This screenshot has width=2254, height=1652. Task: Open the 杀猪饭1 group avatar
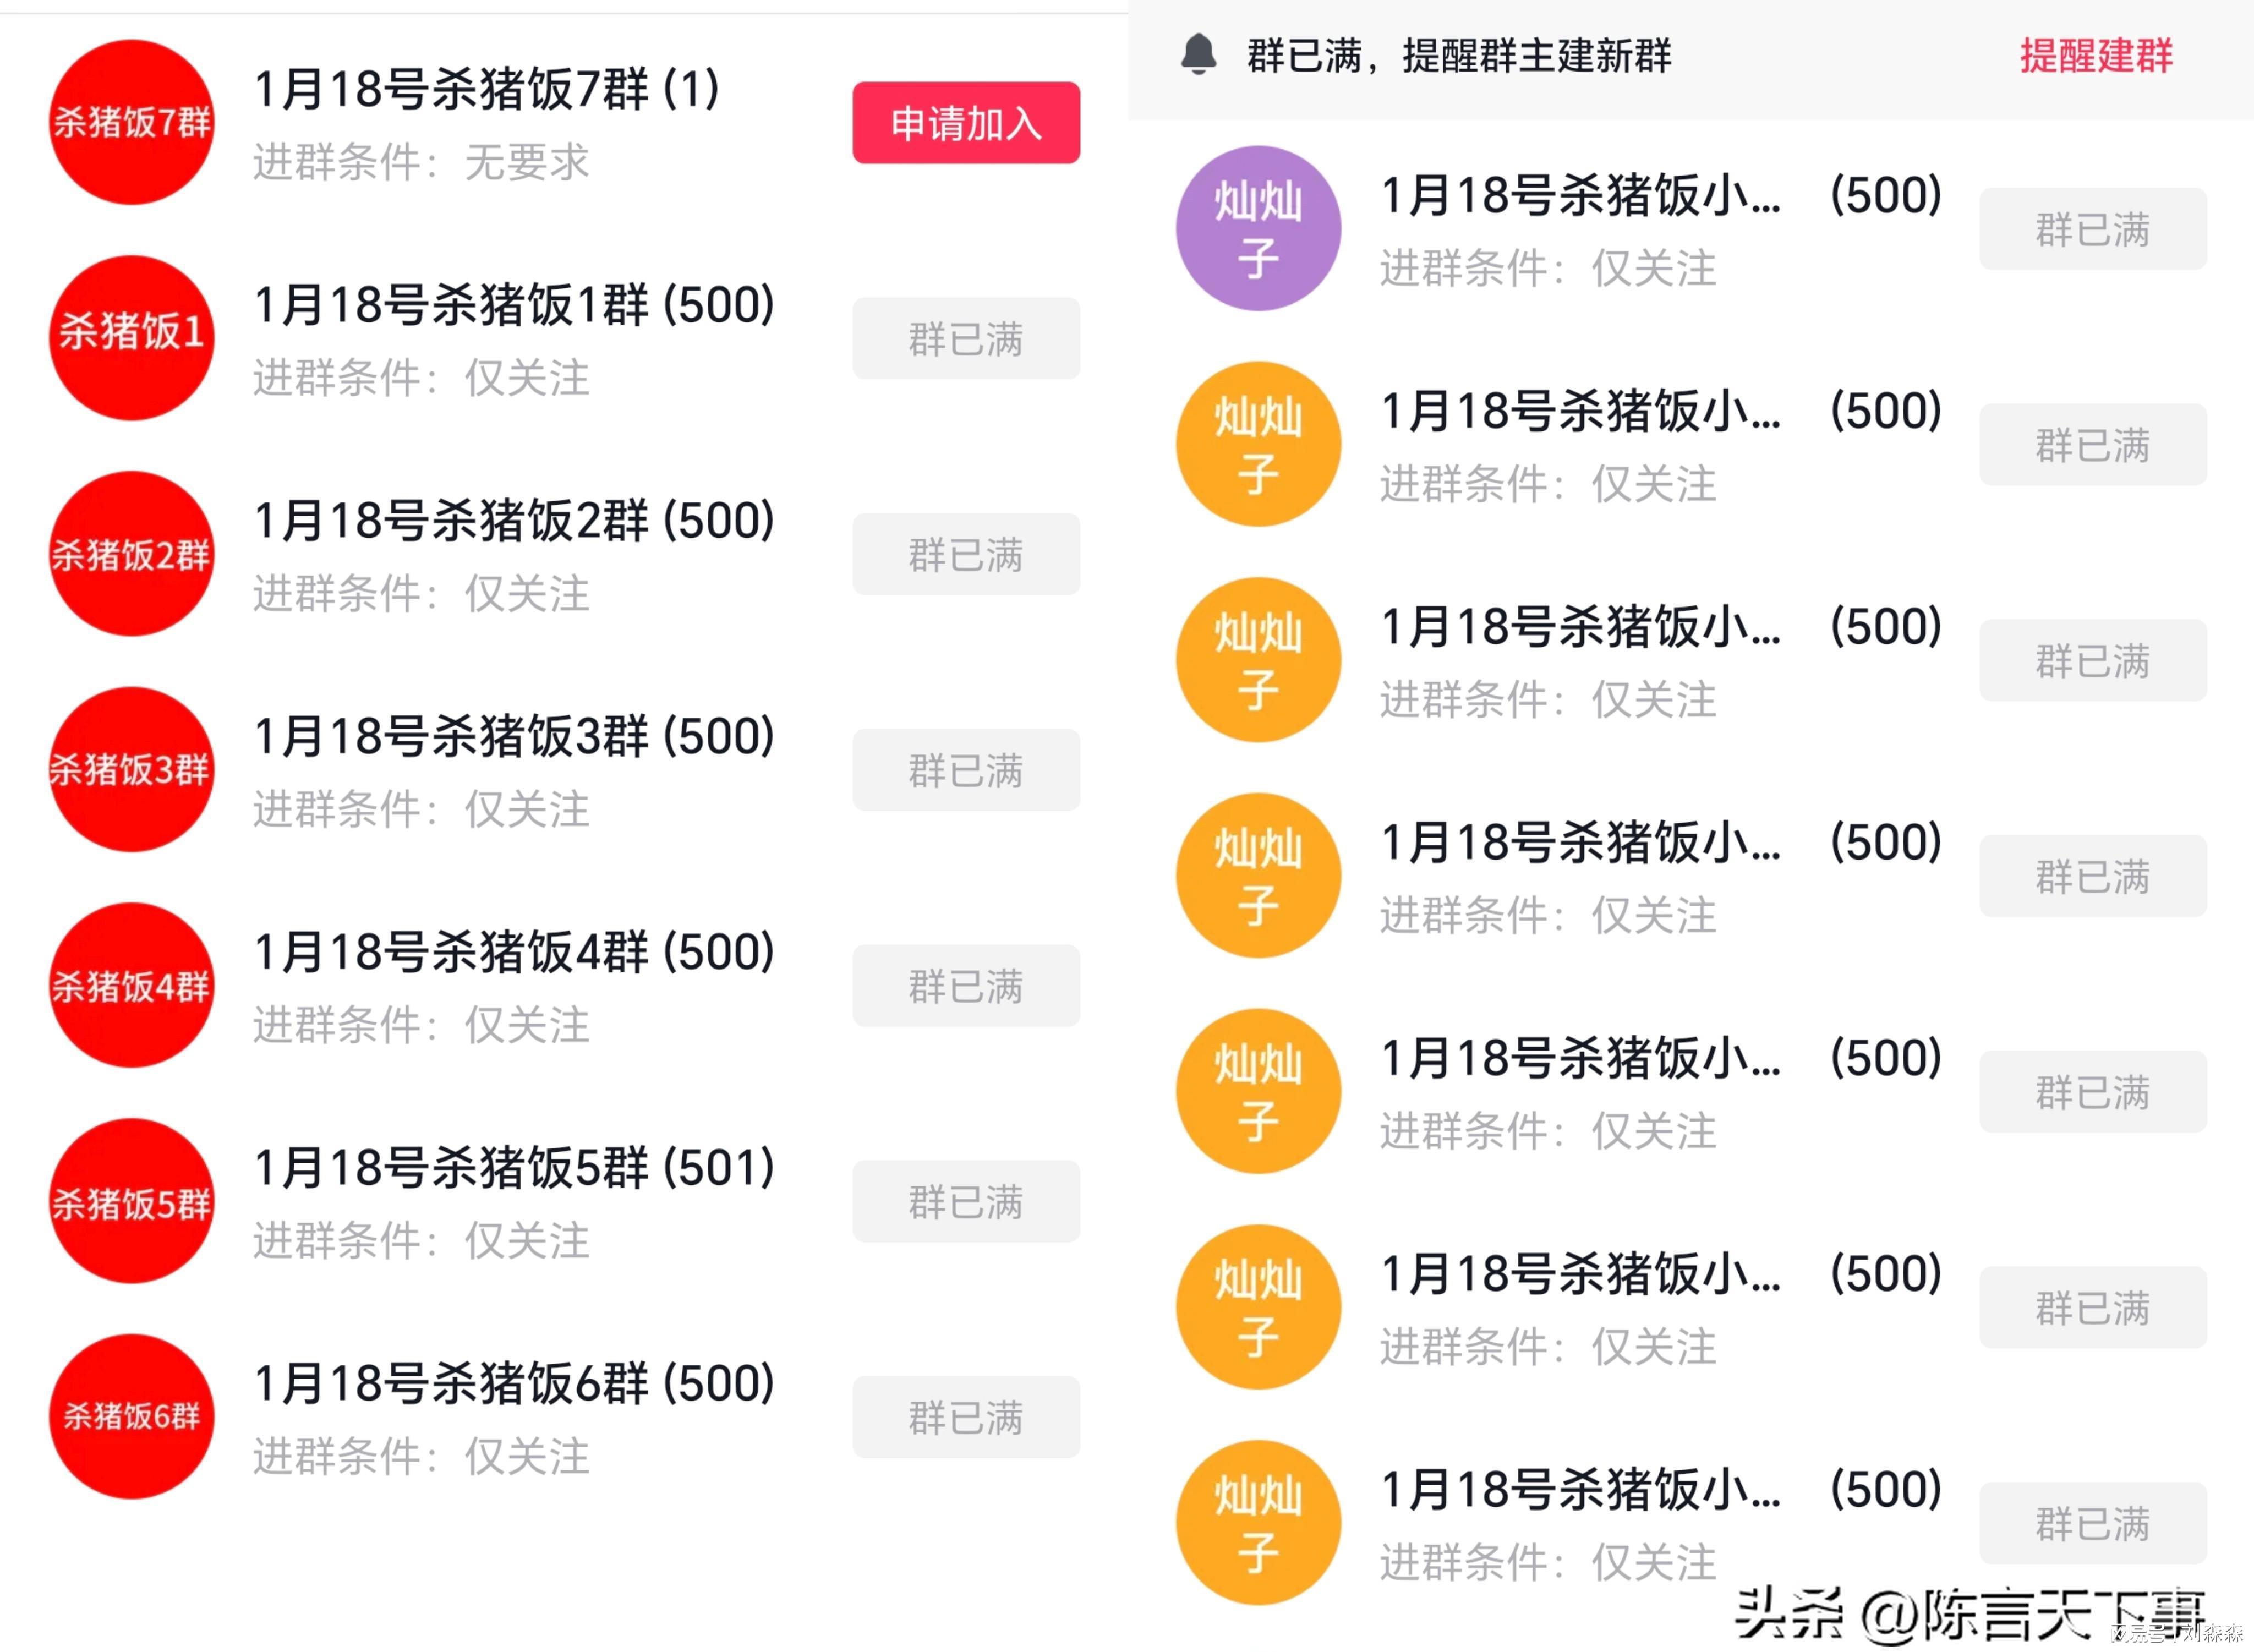coord(131,338)
